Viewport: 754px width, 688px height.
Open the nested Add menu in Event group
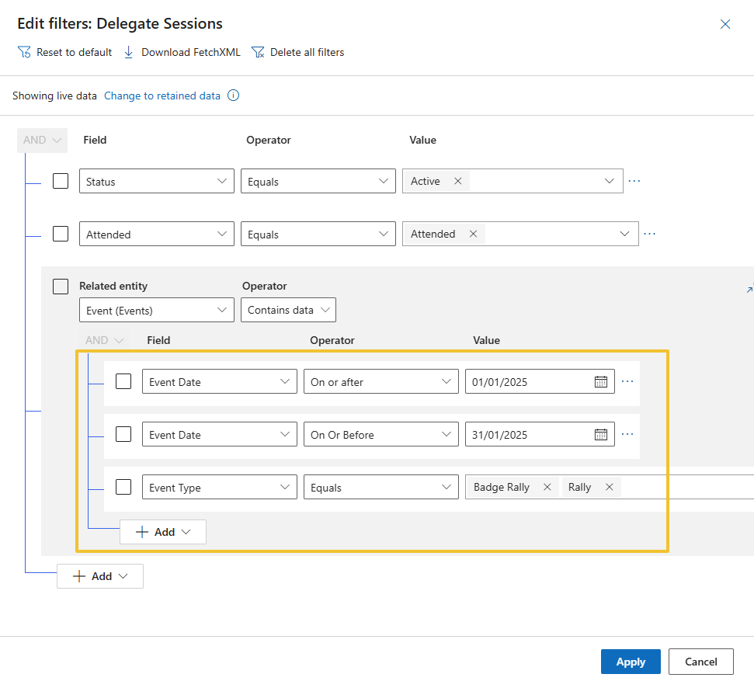(x=163, y=532)
